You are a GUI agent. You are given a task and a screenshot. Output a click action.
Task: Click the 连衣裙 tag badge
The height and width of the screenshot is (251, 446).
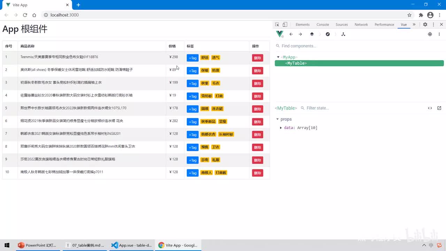click(217, 109)
